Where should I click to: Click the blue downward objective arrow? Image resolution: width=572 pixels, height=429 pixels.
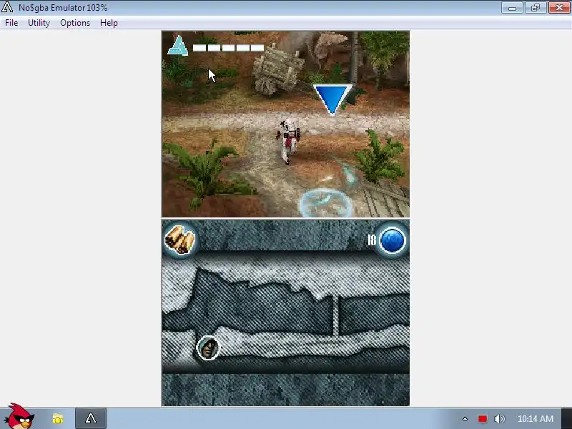pos(332,99)
